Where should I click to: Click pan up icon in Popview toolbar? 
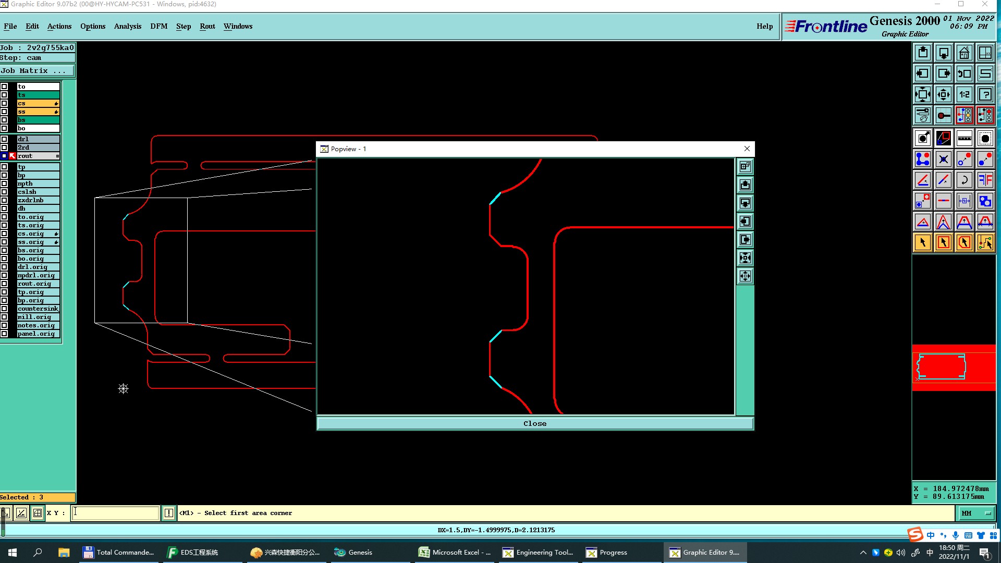745,185
